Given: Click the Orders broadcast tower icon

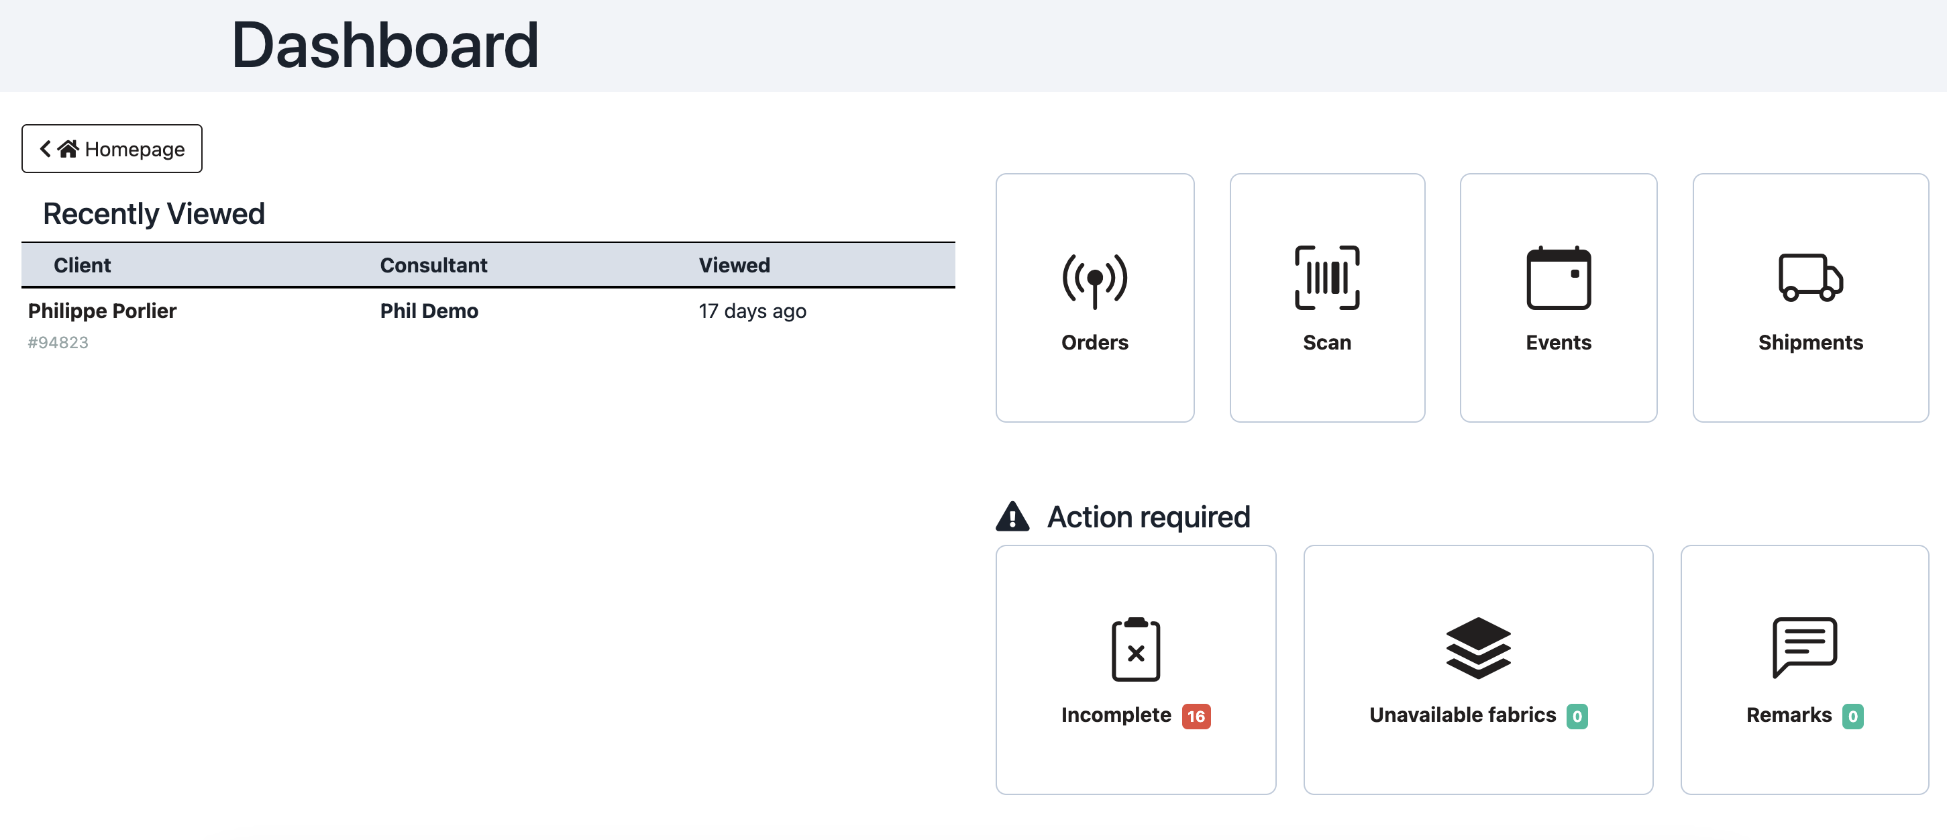Looking at the screenshot, I should [1094, 280].
